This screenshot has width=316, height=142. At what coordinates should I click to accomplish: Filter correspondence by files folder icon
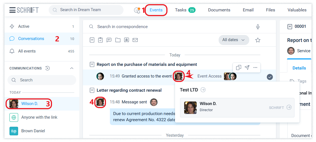118,40
